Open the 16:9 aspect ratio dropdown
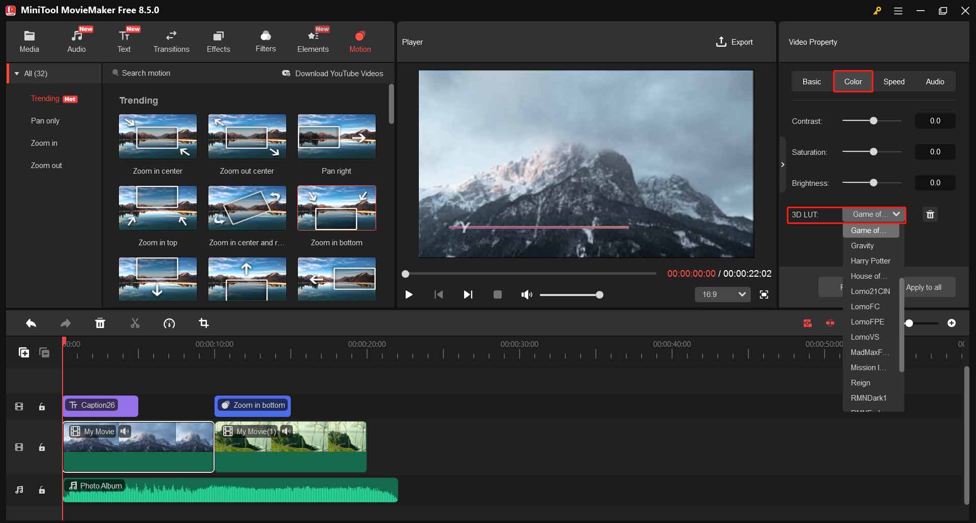 [722, 295]
